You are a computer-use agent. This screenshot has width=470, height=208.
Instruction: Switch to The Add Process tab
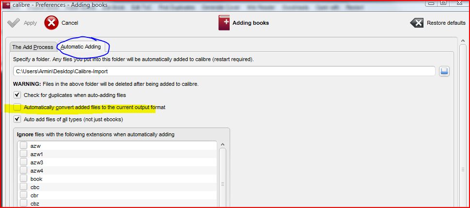pos(32,47)
